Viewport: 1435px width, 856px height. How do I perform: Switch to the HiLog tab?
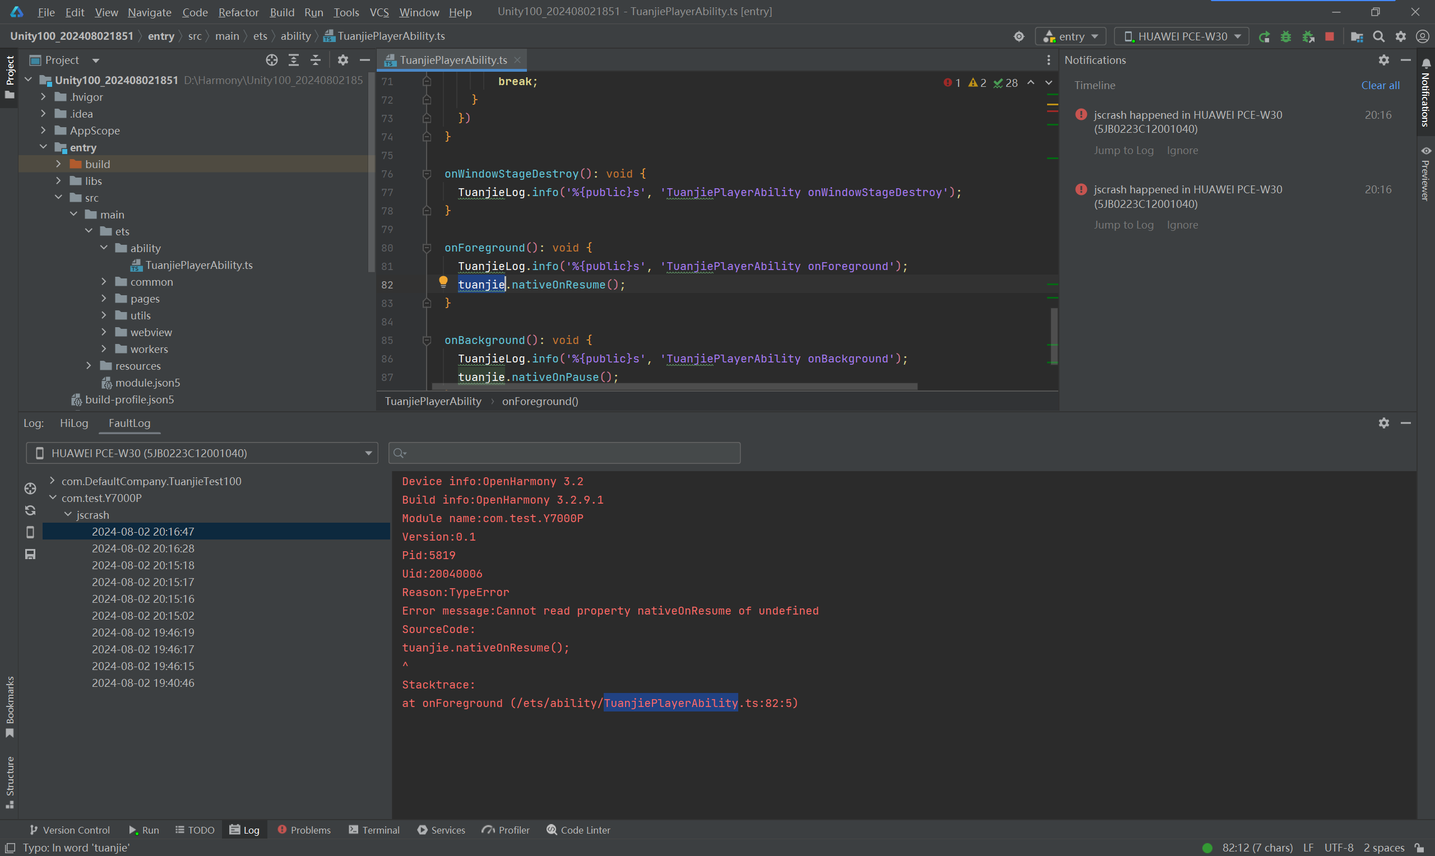pos(75,424)
